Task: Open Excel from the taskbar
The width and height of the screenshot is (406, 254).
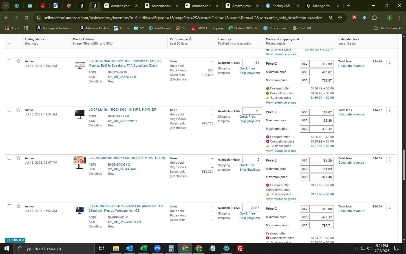Action: 143,248
